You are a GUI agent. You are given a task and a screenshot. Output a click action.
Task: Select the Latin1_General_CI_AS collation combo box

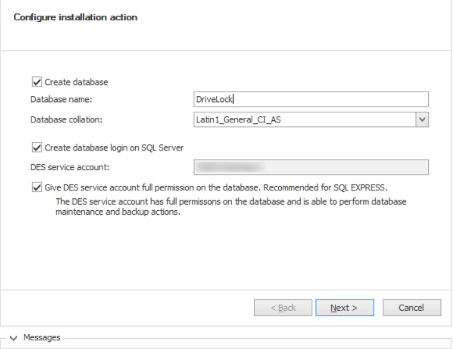pyautogui.click(x=311, y=119)
